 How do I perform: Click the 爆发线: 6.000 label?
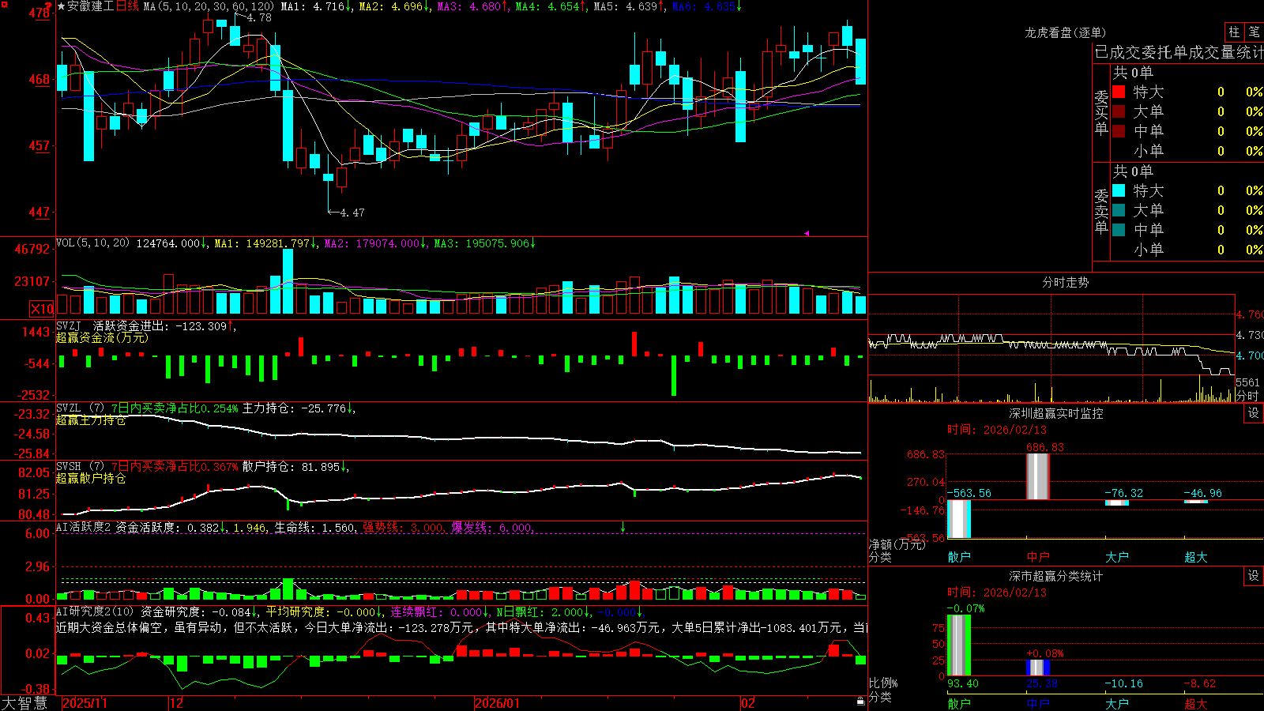tap(492, 528)
